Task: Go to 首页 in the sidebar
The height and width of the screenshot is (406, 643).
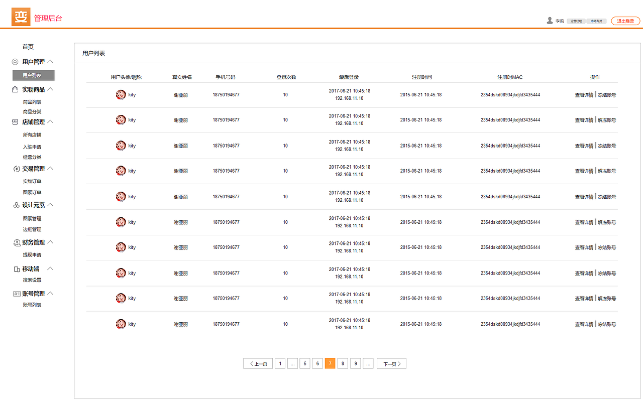Action: (x=28, y=47)
